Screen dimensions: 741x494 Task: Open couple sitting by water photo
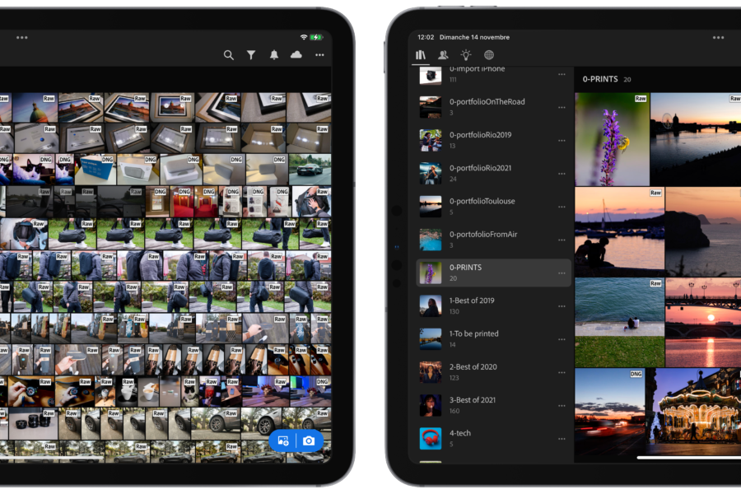tap(619, 323)
